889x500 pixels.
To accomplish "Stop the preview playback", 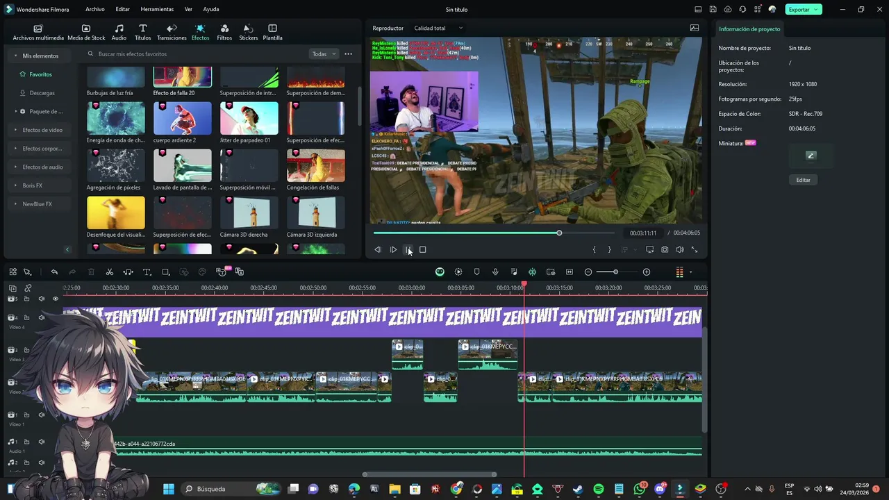I will pos(422,250).
